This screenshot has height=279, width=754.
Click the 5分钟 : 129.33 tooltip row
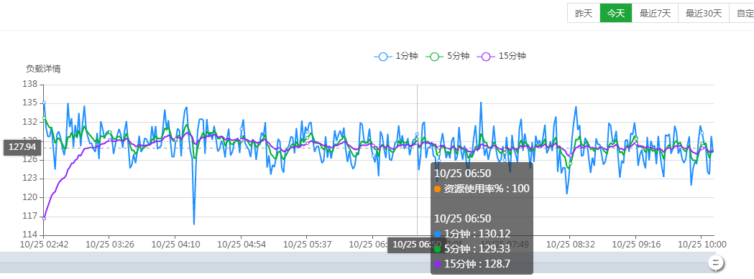(x=472, y=249)
